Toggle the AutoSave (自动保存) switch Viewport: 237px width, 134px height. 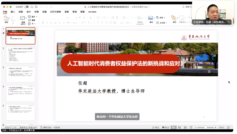(x=26, y=7)
